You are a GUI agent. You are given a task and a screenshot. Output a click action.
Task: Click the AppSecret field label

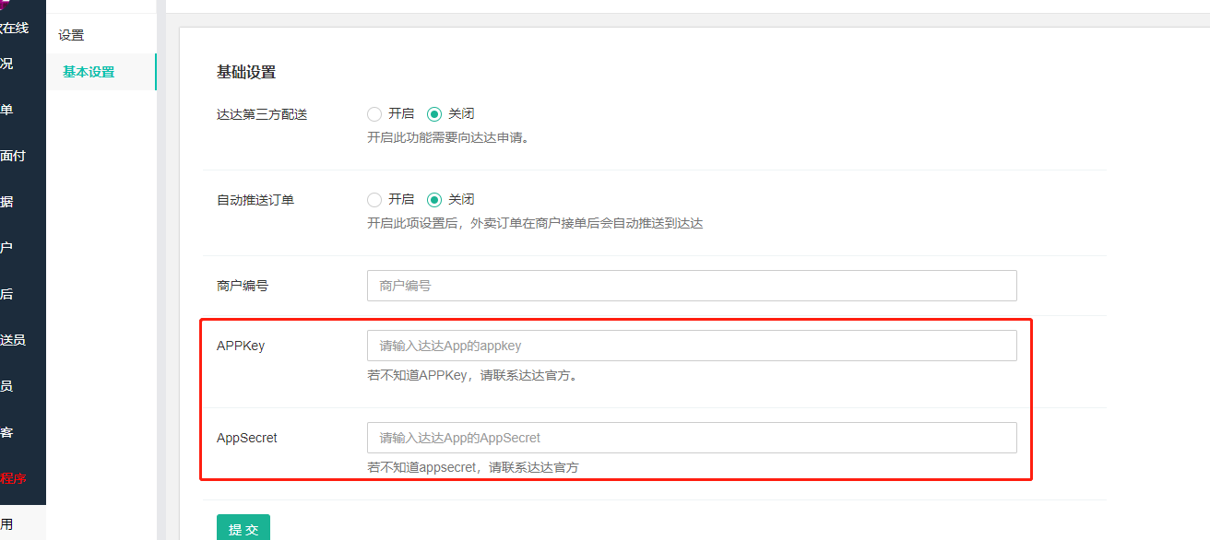tap(247, 438)
